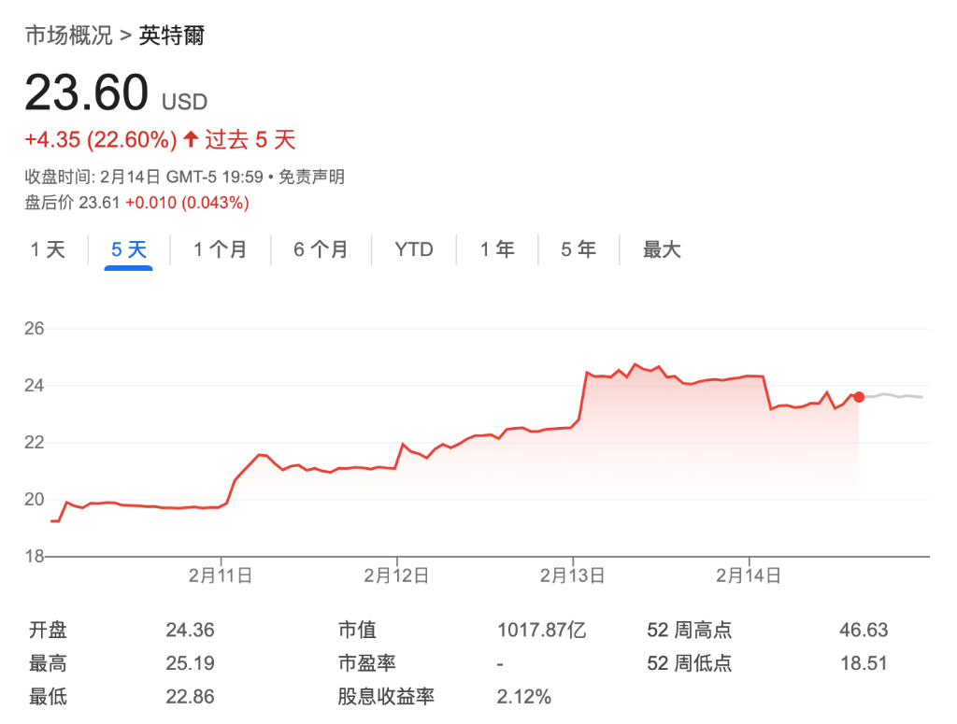Open the 5年 chart view

[578, 249]
